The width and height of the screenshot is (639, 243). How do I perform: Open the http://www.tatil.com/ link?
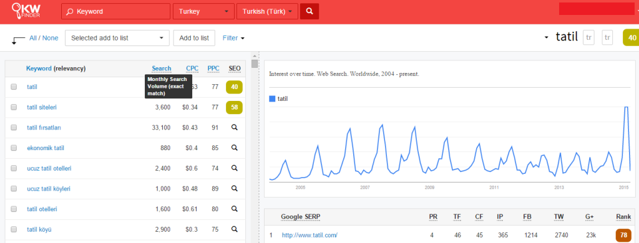click(309, 236)
